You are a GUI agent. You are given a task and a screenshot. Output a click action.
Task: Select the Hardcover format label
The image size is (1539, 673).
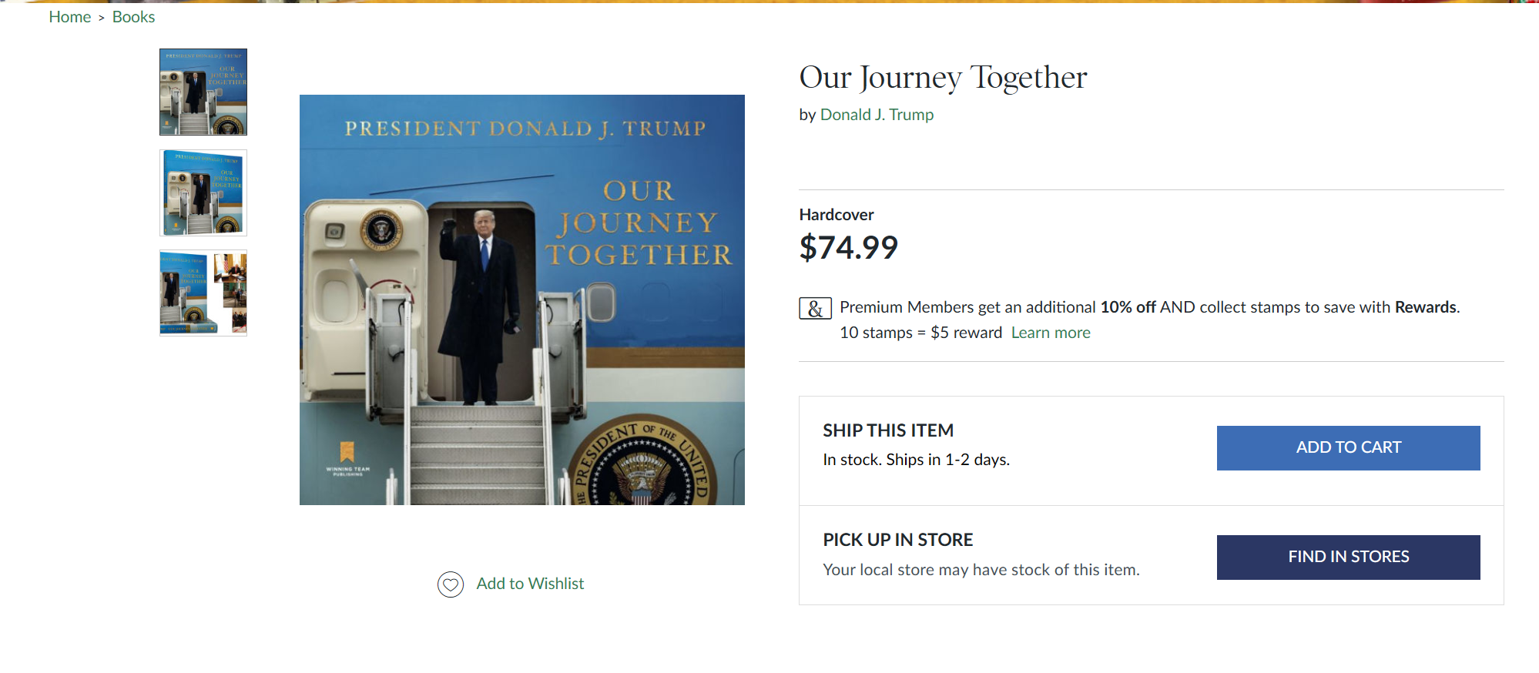837,215
